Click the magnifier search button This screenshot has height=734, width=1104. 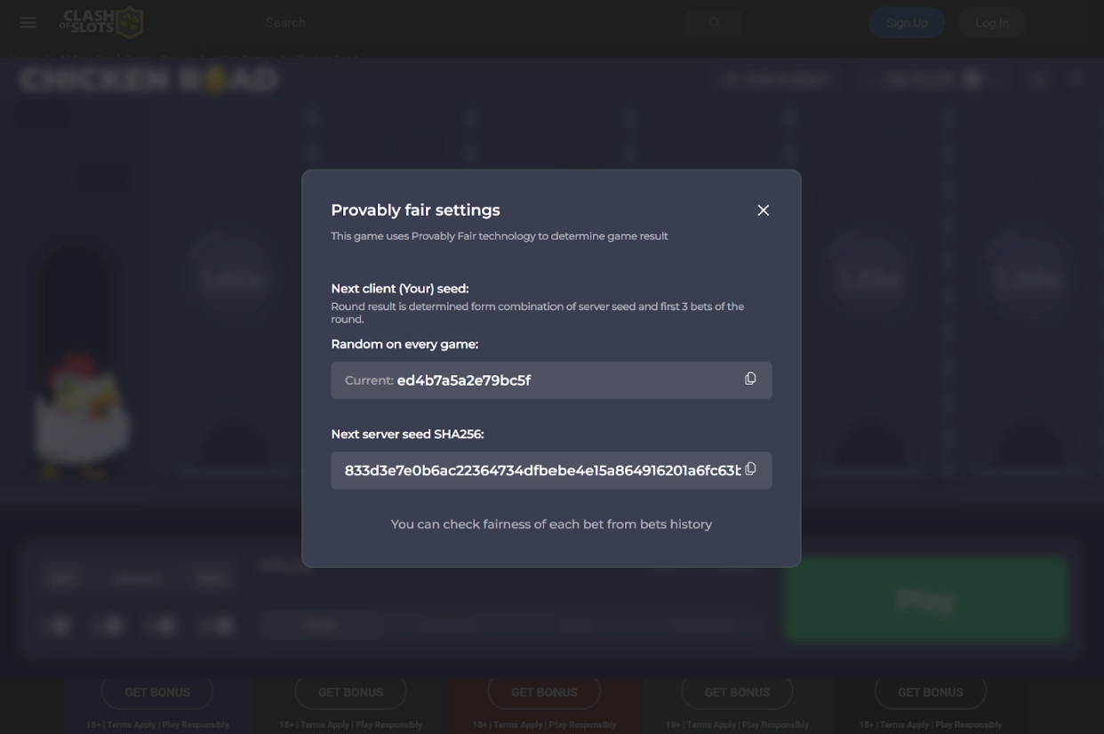coord(714,23)
